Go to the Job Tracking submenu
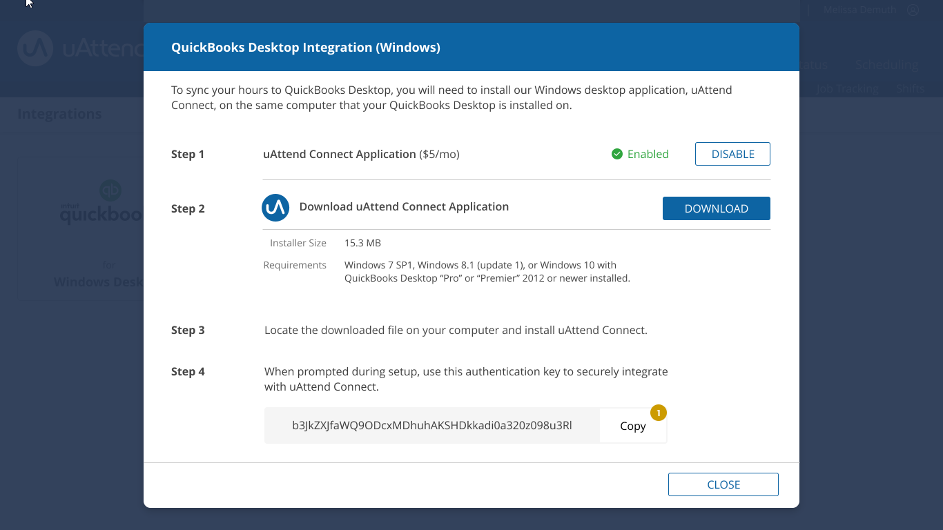Screen dimensions: 943x530 pyautogui.click(x=847, y=89)
